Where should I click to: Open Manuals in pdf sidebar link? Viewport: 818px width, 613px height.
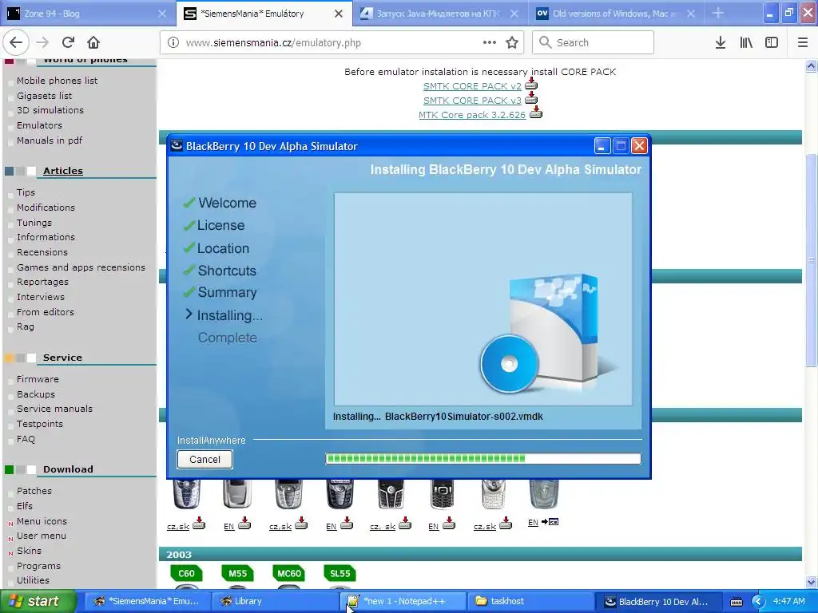(50, 140)
